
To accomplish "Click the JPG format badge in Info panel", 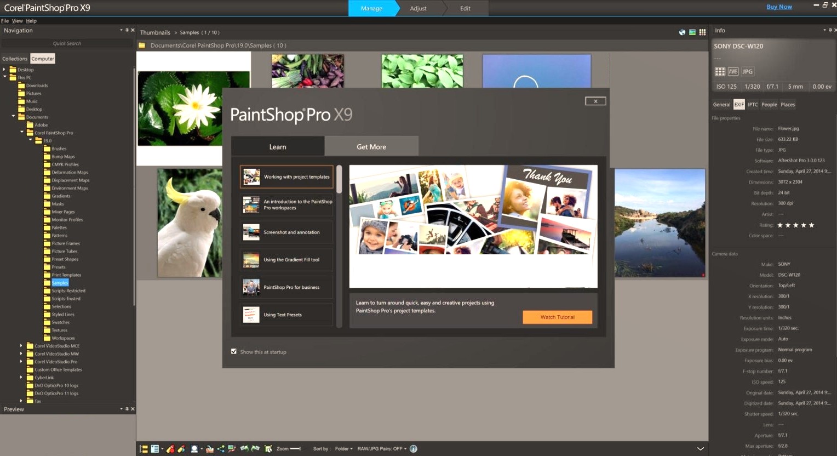I will point(748,72).
